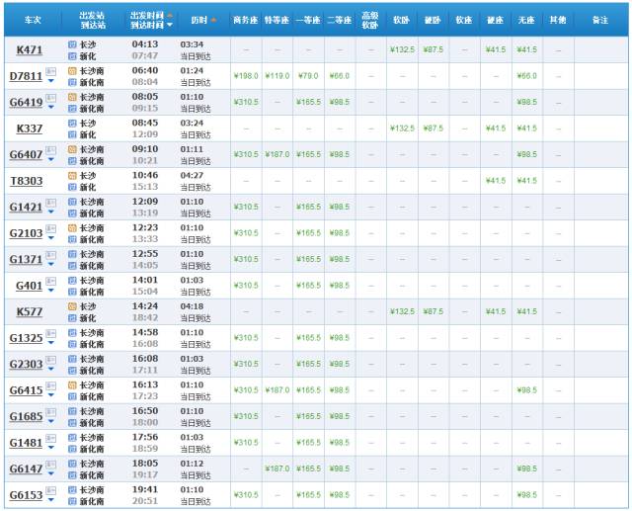Click the ID card icon beside G1685
This screenshot has width=632, height=511.
[x=50, y=412]
